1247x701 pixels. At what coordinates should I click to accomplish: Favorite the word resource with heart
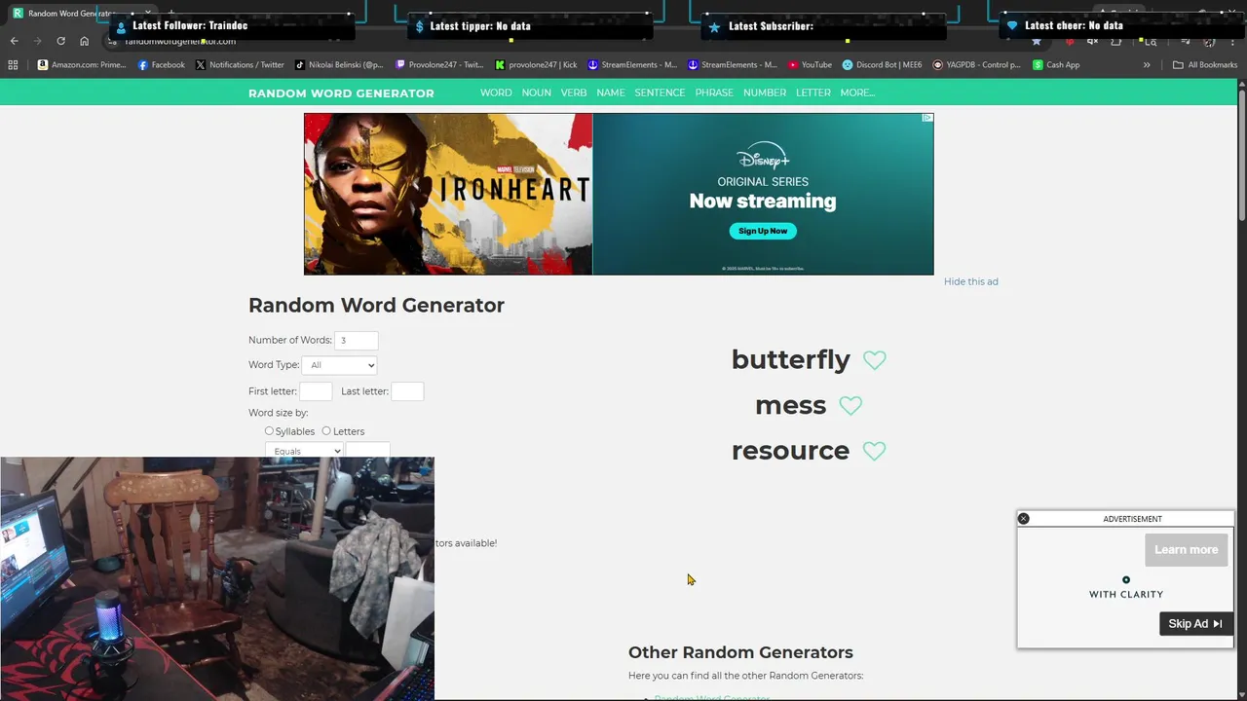pyautogui.click(x=874, y=451)
